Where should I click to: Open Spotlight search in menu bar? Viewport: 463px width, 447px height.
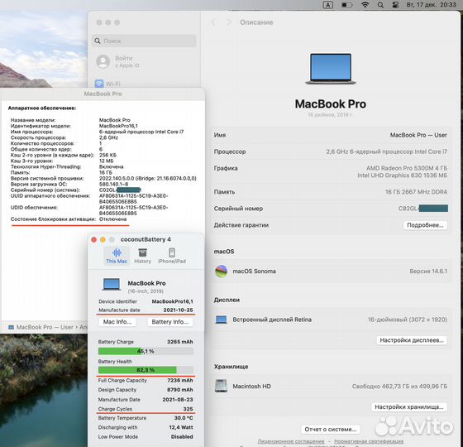(x=380, y=5)
